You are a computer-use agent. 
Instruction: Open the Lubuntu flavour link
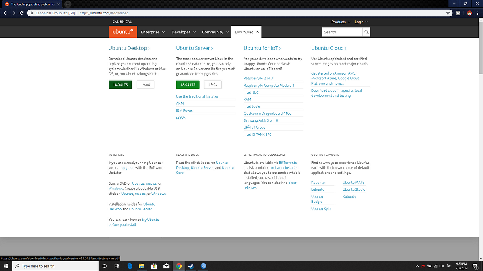coord(318,189)
